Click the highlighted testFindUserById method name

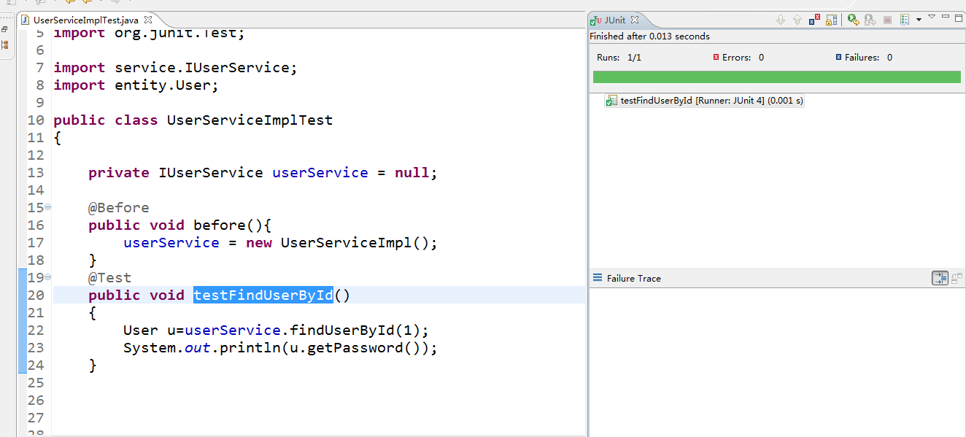tap(263, 295)
